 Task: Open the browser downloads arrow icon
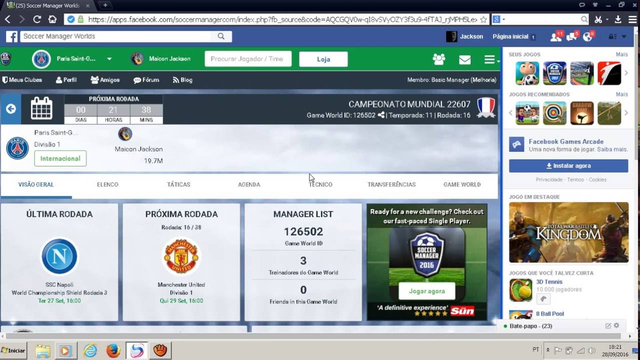coord(618,19)
